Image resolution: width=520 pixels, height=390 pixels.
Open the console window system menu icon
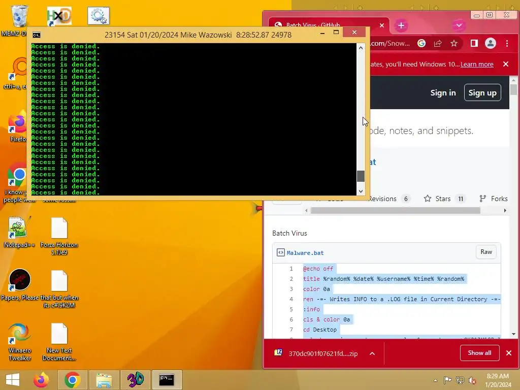pos(37,35)
